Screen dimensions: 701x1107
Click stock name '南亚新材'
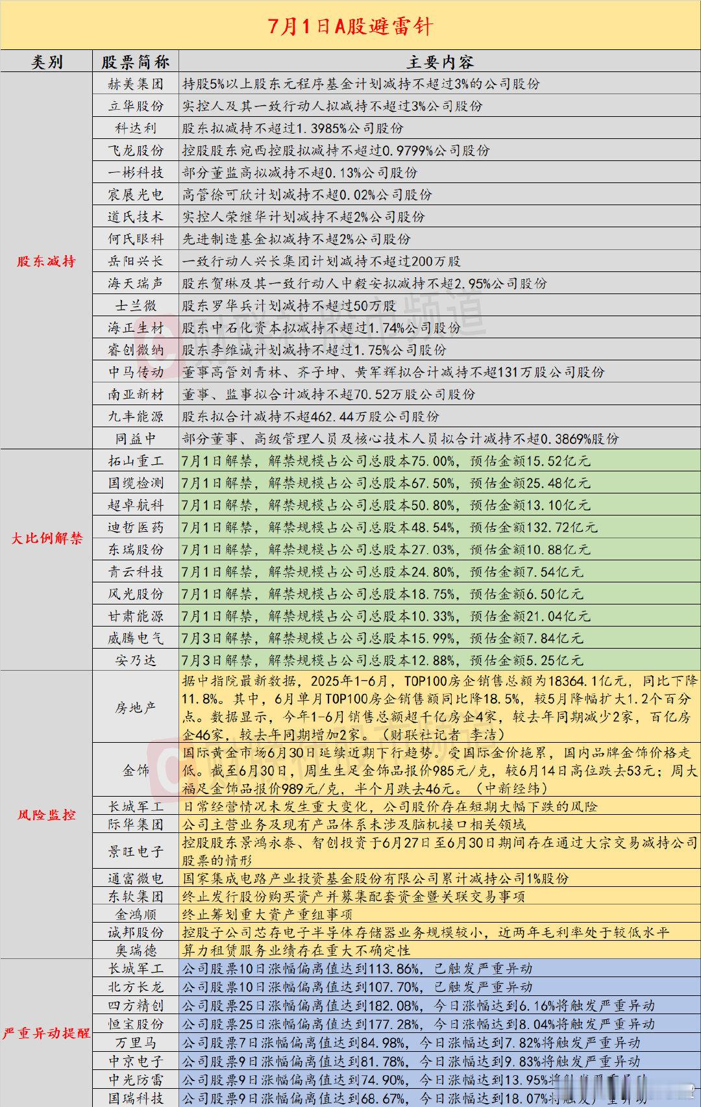point(136,394)
